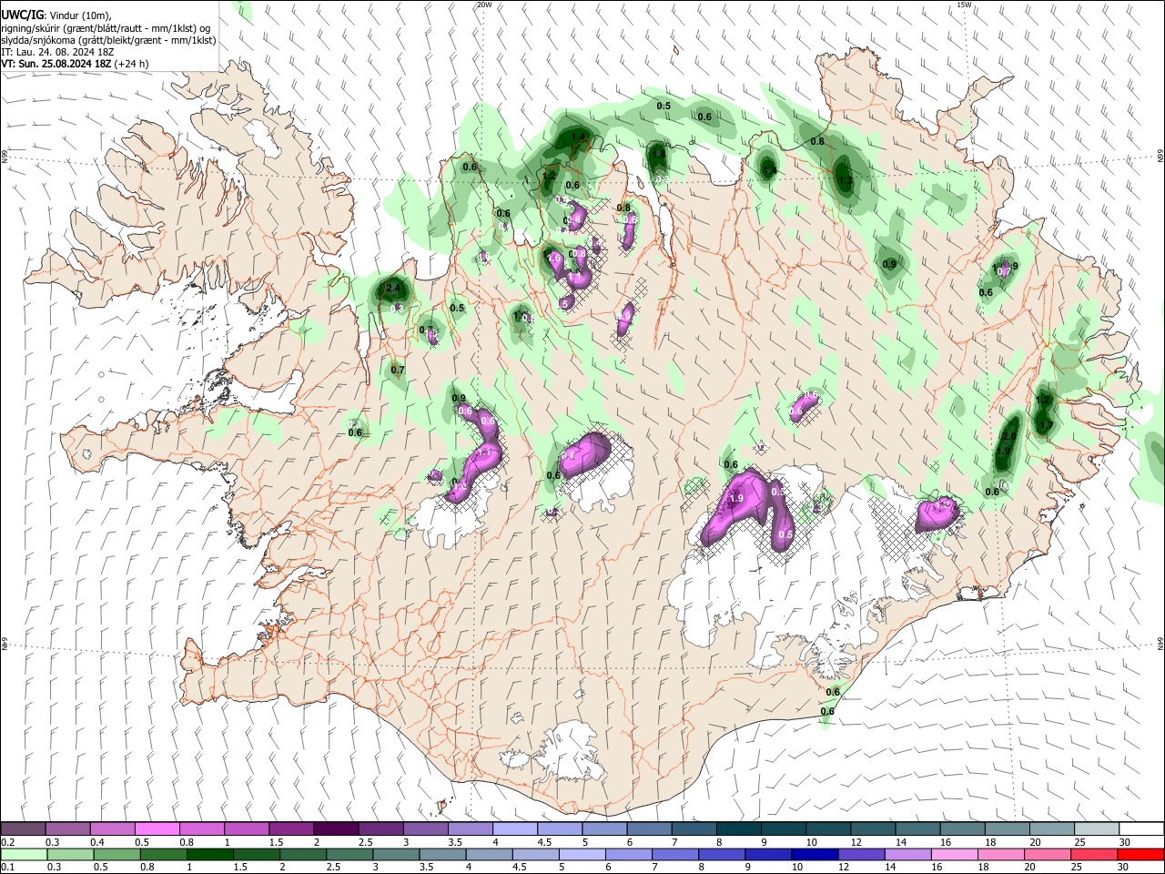Image resolution: width=1165 pixels, height=874 pixels.
Task: Pick the rain-scale lilac swatch between 14 and 16
Action: pos(908,854)
